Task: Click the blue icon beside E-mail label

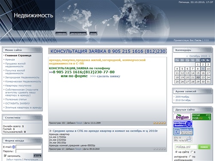Action: (x=14, y=147)
